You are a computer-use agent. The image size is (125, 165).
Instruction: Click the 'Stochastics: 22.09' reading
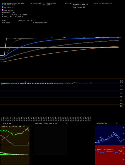coord(8,12)
